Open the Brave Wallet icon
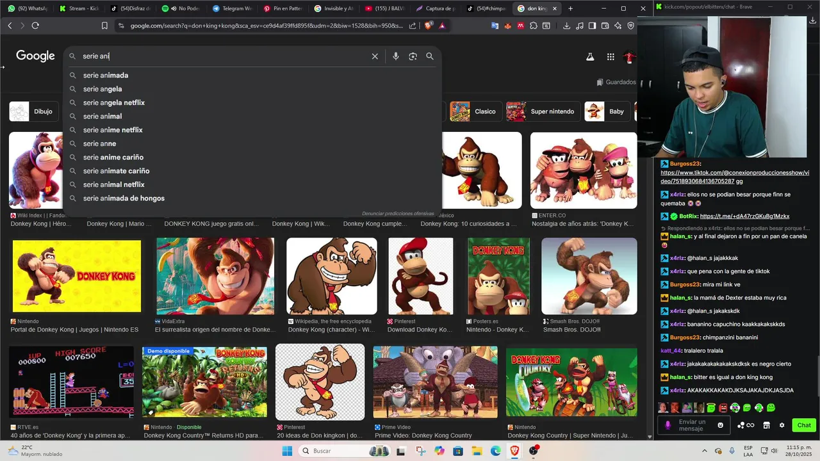This screenshot has width=820, height=461. tap(605, 26)
